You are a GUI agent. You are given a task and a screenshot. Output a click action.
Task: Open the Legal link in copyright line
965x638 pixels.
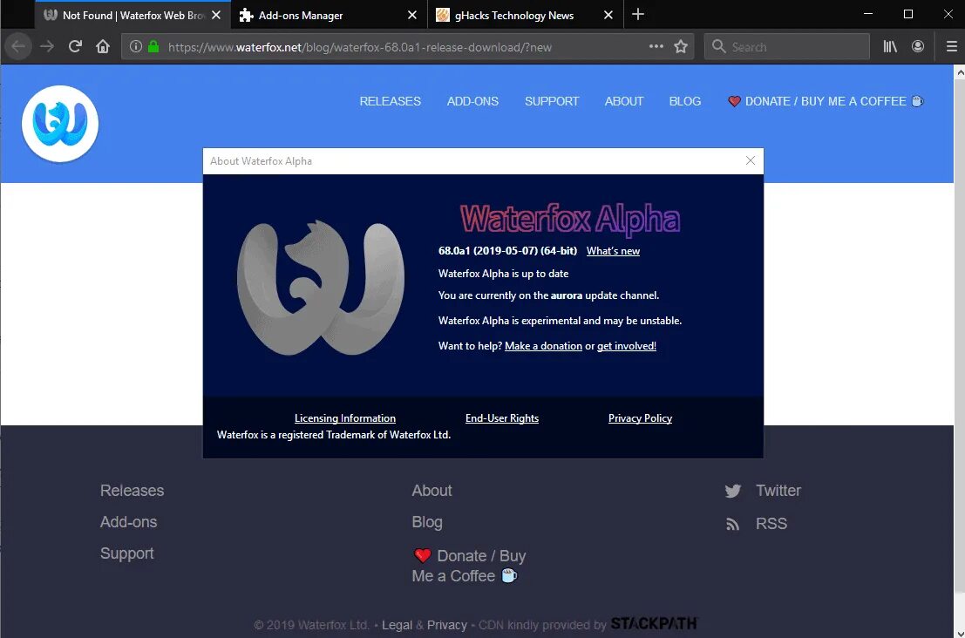397,625
